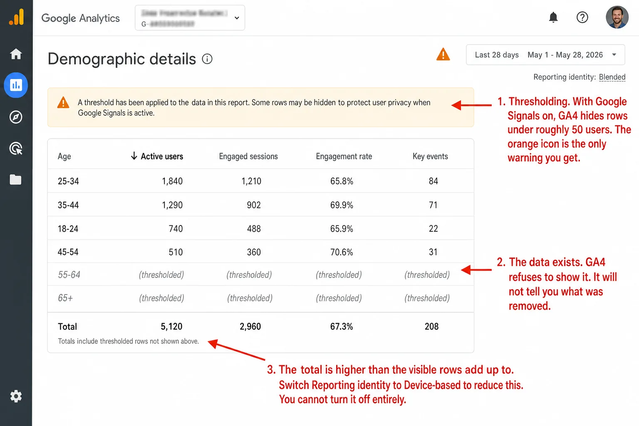Image resolution: width=639 pixels, height=426 pixels.
Task: Click the date range caret arrow
Action: [614, 54]
